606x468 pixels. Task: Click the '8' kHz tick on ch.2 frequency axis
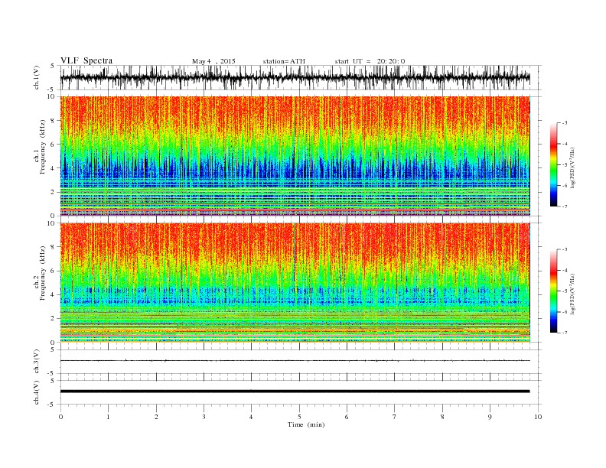(54, 247)
